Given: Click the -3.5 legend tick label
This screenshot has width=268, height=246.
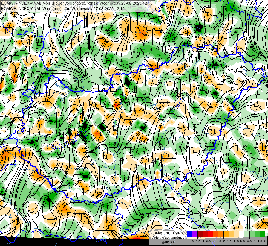Looking at the screenshot, I should click(208, 241).
